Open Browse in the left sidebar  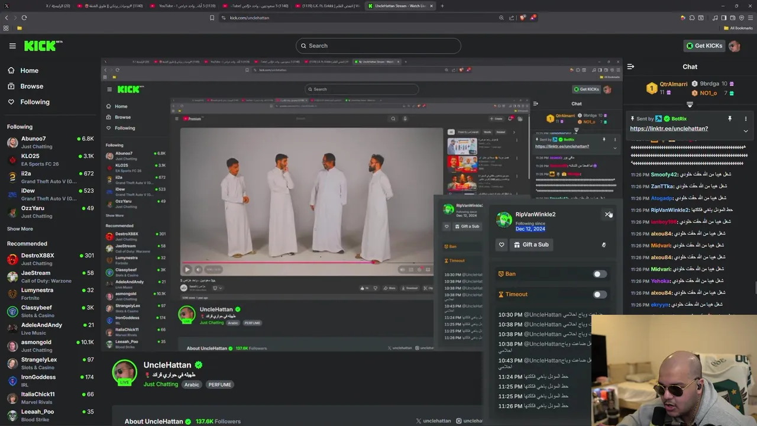25,86
